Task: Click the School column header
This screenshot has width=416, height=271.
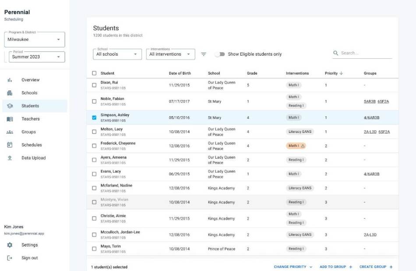Action: click(x=214, y=73)
